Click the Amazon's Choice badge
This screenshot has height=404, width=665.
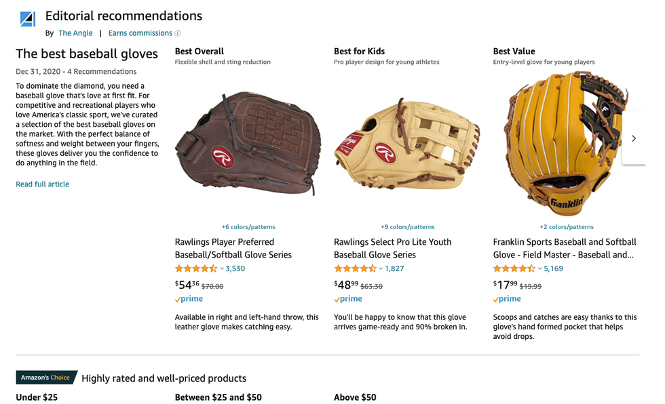click(x=45, y=378)
